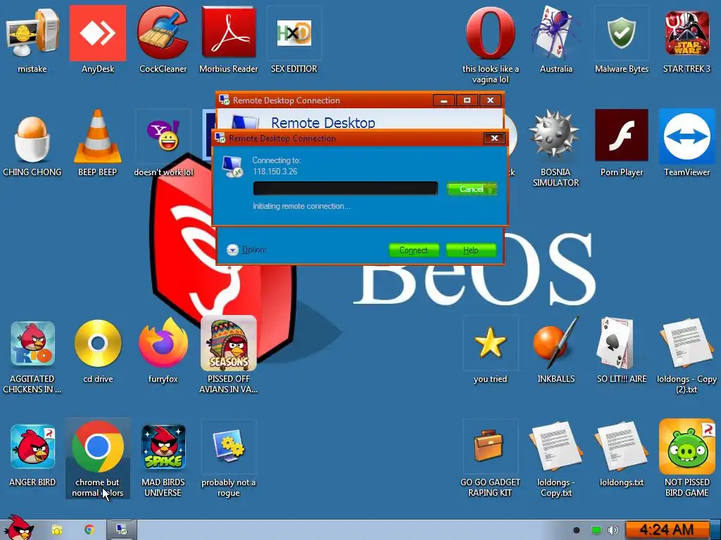This screenshot has width=721, height=540.
Task: Click the Chrome icon in taskbar
Action: pyautogui.click(x=89, y=529)
